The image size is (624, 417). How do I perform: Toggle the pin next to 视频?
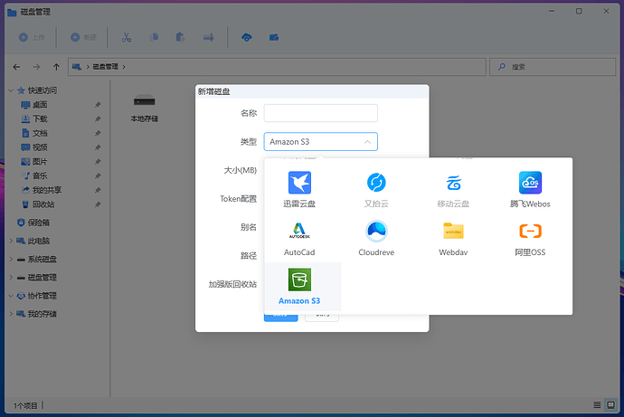[x=98, y=147]
